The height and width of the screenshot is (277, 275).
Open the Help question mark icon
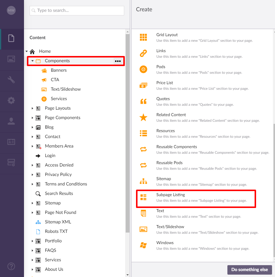[11, 266]
